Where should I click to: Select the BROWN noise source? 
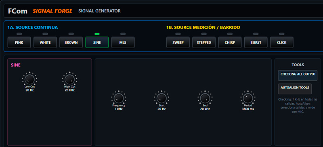point(71,43)
